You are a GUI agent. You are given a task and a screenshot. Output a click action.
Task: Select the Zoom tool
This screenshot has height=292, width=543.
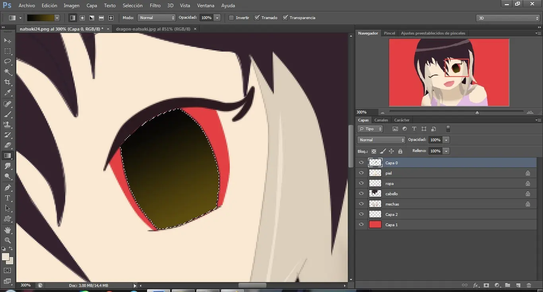8,240
